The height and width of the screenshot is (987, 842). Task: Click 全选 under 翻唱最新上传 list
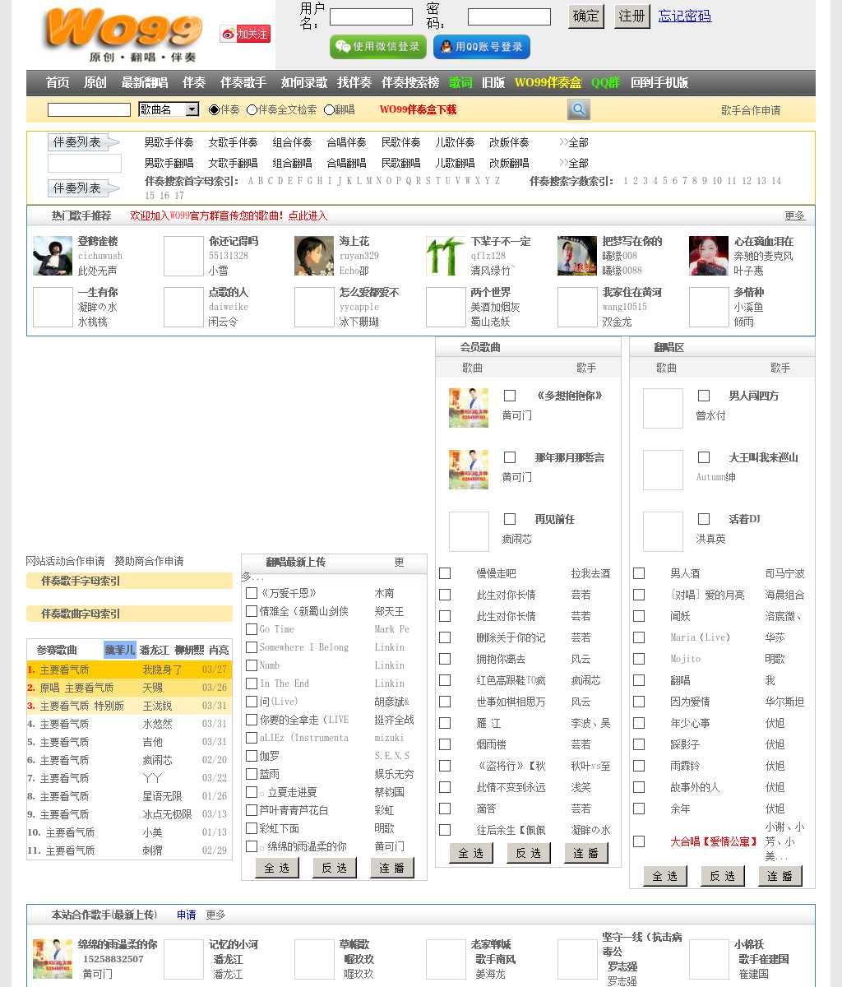coord(277,868)
